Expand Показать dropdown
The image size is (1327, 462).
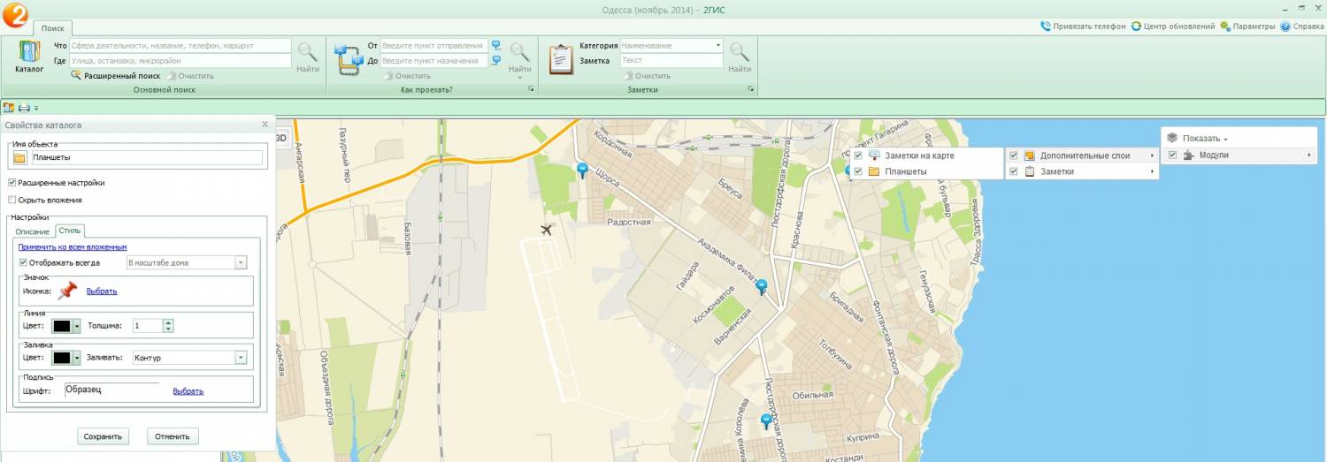1205,139
